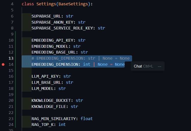191x131 pixels.
Task: Click the str type after SUPABASE_URL
Action: coord(70,16)
